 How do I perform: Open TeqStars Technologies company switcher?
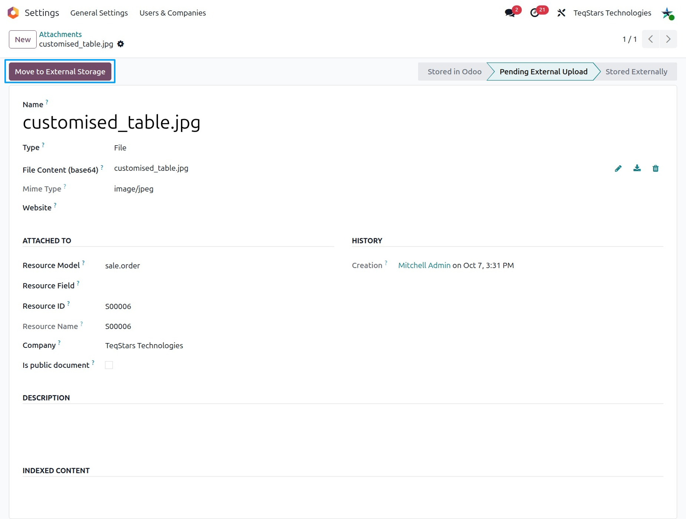[612, 13]
